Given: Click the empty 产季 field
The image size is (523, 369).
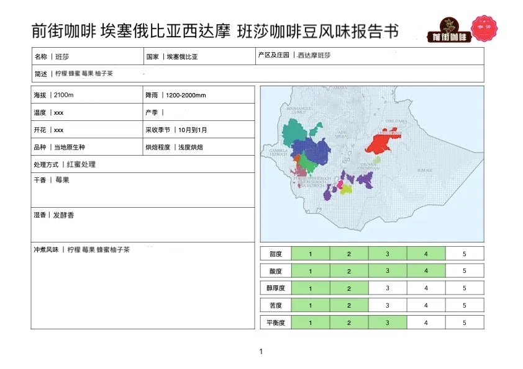Looking at the screenshot, I should point(199,112).
